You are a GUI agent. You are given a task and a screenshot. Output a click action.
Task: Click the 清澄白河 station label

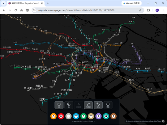click(x=127, y=60)
